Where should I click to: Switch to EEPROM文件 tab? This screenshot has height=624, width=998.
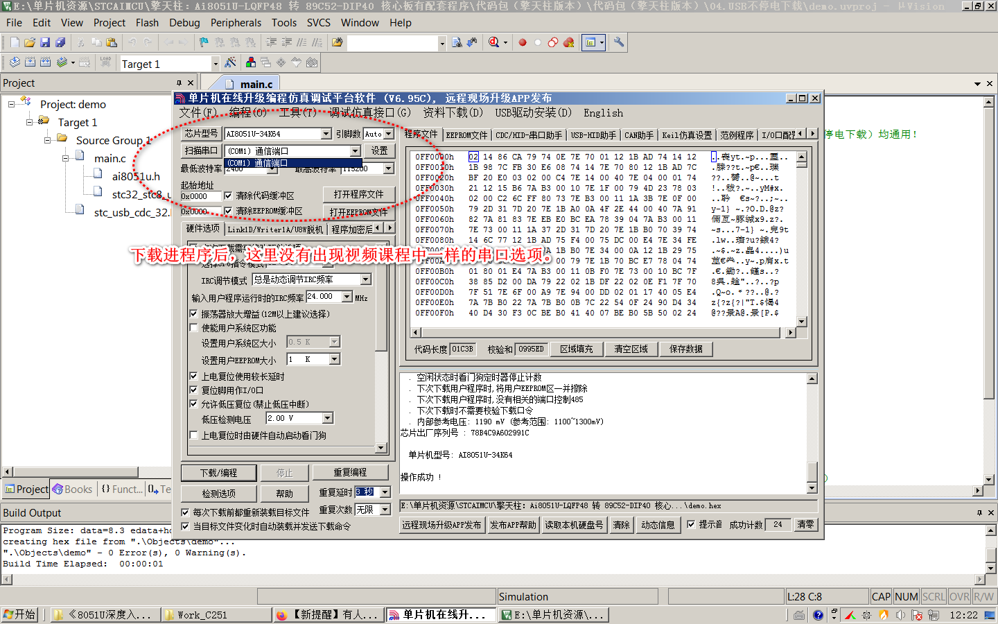(466, 135)
